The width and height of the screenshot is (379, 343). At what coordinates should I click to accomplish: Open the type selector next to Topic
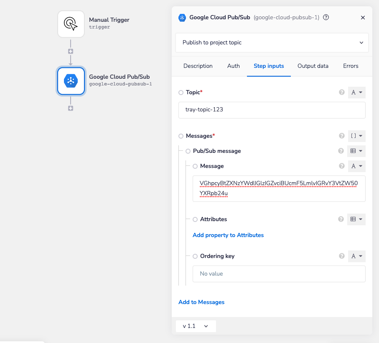point(356,92)
